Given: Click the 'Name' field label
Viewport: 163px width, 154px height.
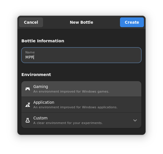Looking at the screenshot, I should [30, 52].
